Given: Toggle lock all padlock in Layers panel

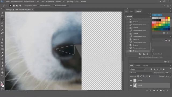Looking at the screenshot, I should [149, 76].
